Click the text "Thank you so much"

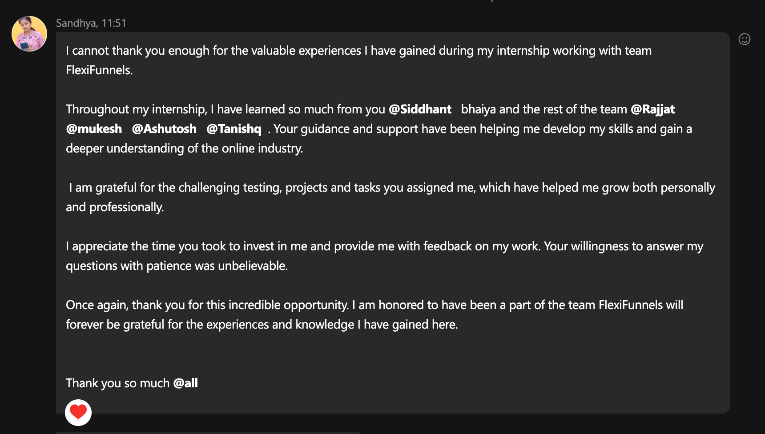coord(117,383)
